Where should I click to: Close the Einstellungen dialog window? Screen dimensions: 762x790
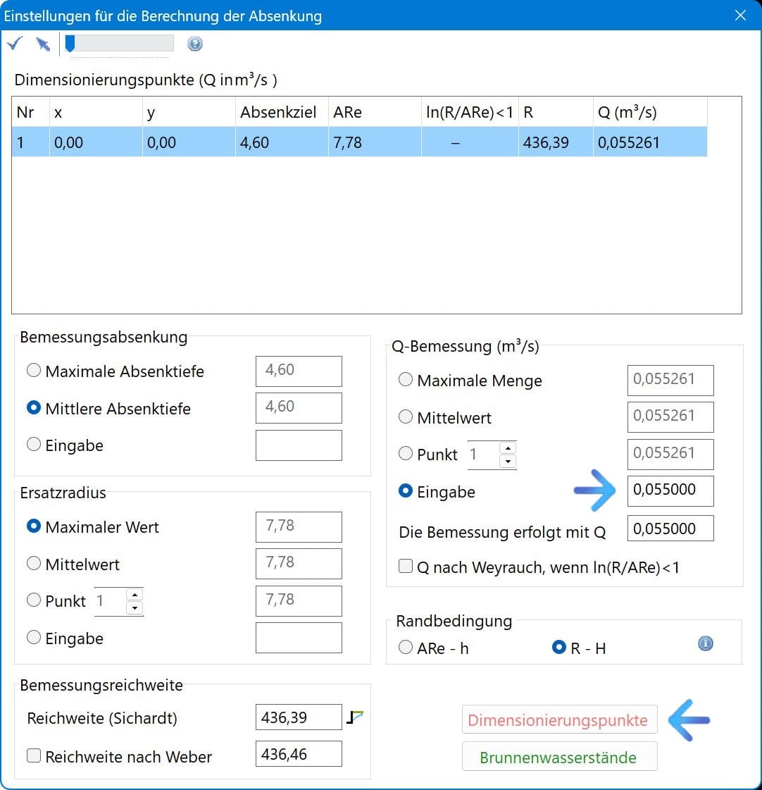(740, 16)
